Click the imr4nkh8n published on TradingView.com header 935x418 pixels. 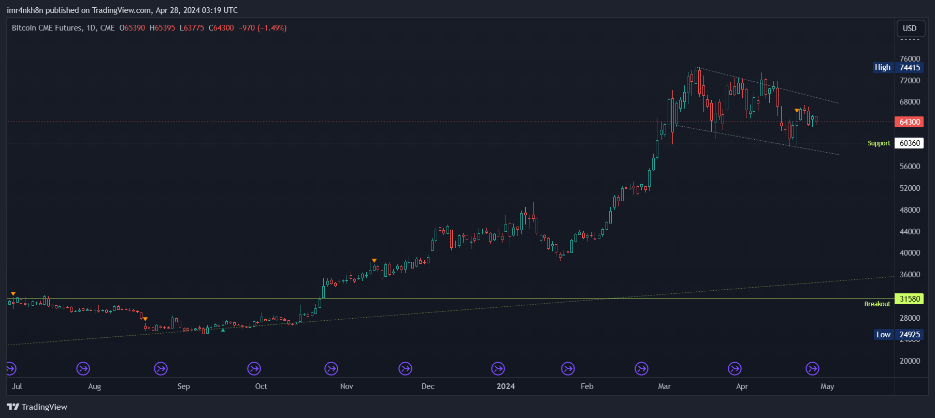pos(122,10)
